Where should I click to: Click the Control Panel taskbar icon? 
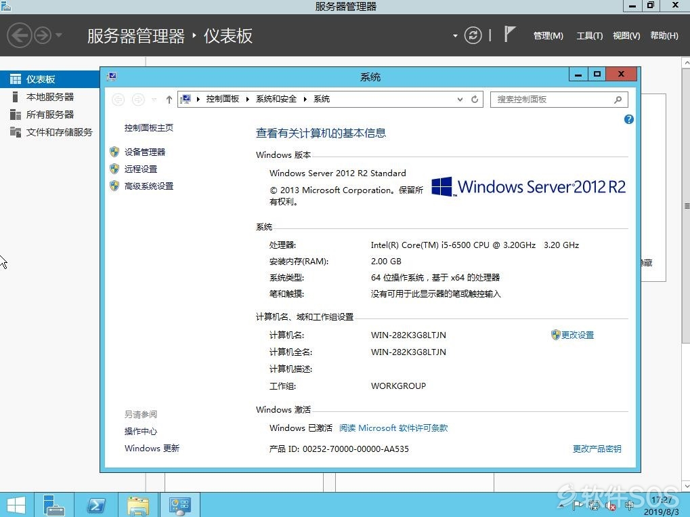[180, 505]
